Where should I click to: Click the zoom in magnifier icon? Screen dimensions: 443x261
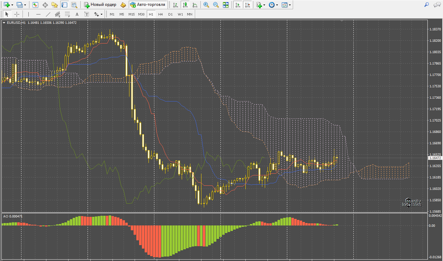coord(206,5)
